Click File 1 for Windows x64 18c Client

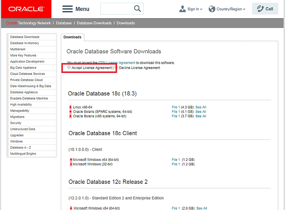pos(176,160)
